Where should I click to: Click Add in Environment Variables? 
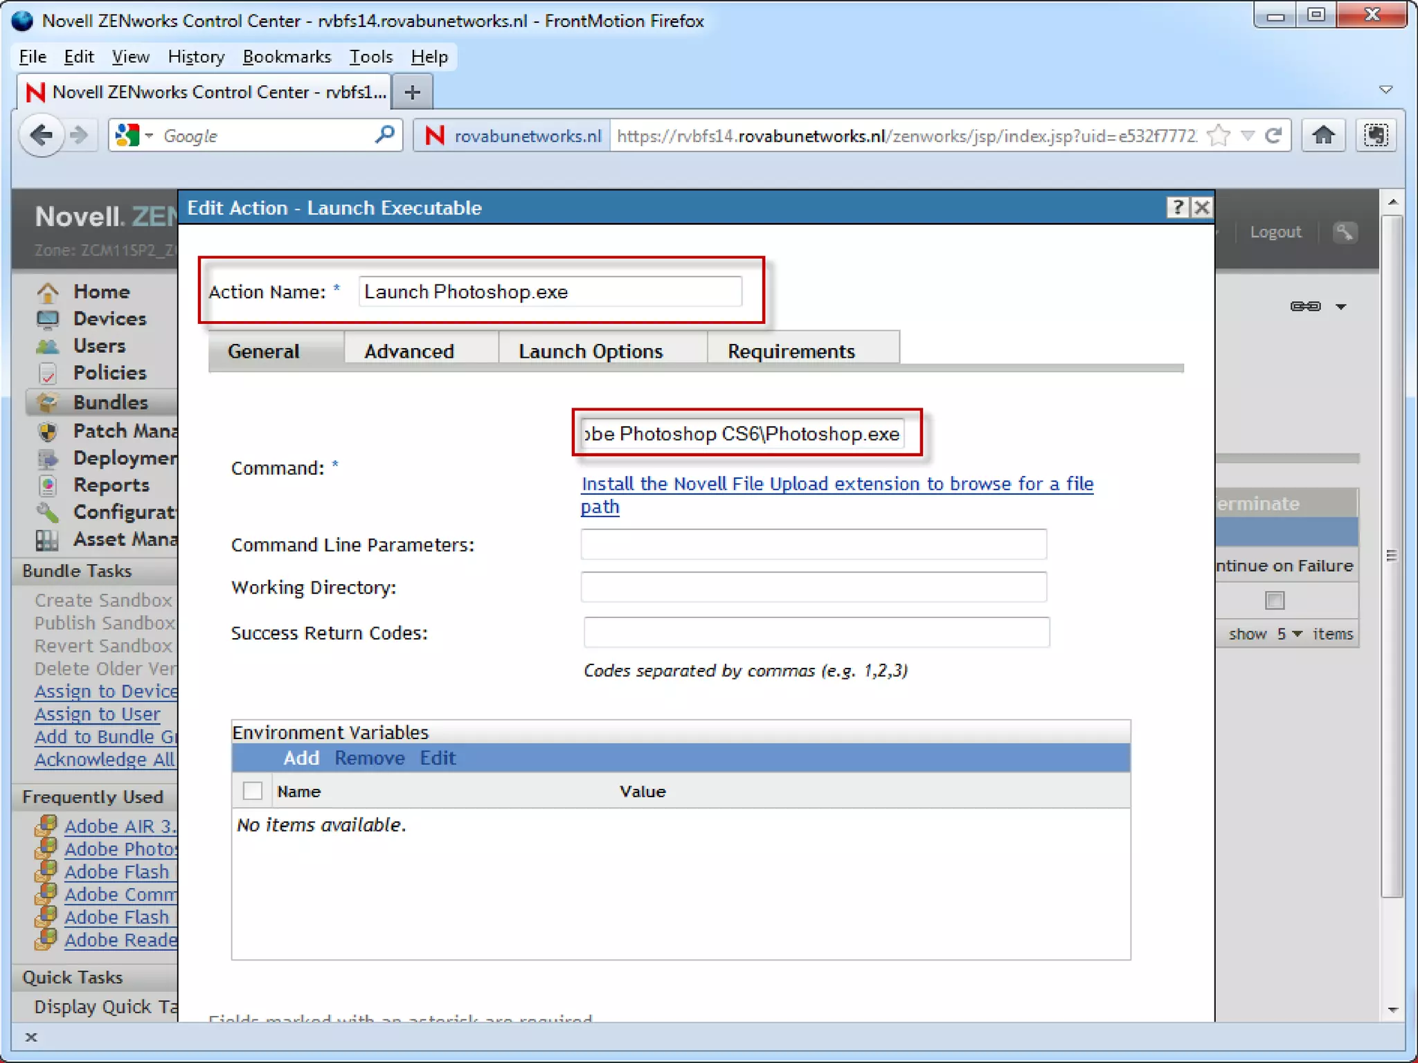click(x=301, y=758)
